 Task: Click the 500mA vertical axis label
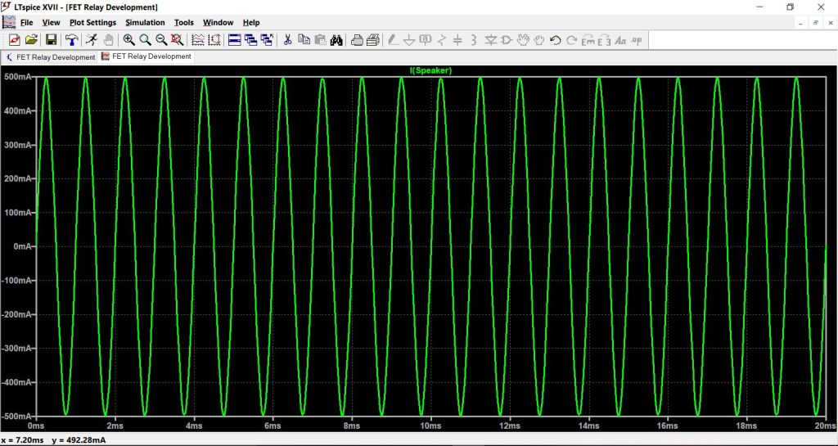coord(17,77)
